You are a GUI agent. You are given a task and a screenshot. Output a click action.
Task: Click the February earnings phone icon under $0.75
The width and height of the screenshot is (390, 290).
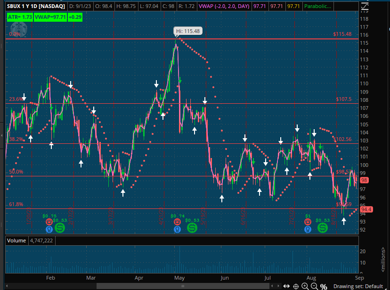tap(49, 222)
